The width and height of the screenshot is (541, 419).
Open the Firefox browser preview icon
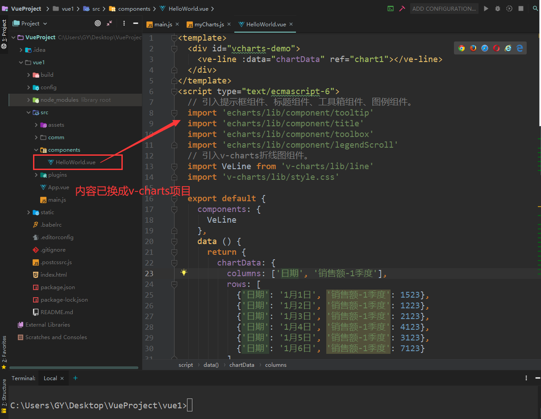tap(473, 48)
